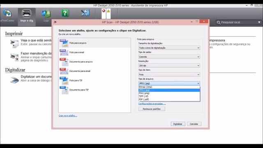
Task: Select the Impr e dig printer icon
Action: (26, 13)
